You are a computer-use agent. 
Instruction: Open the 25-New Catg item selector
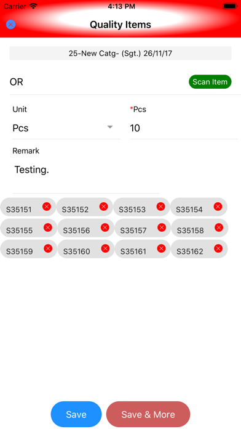click(x=120, y=53)
